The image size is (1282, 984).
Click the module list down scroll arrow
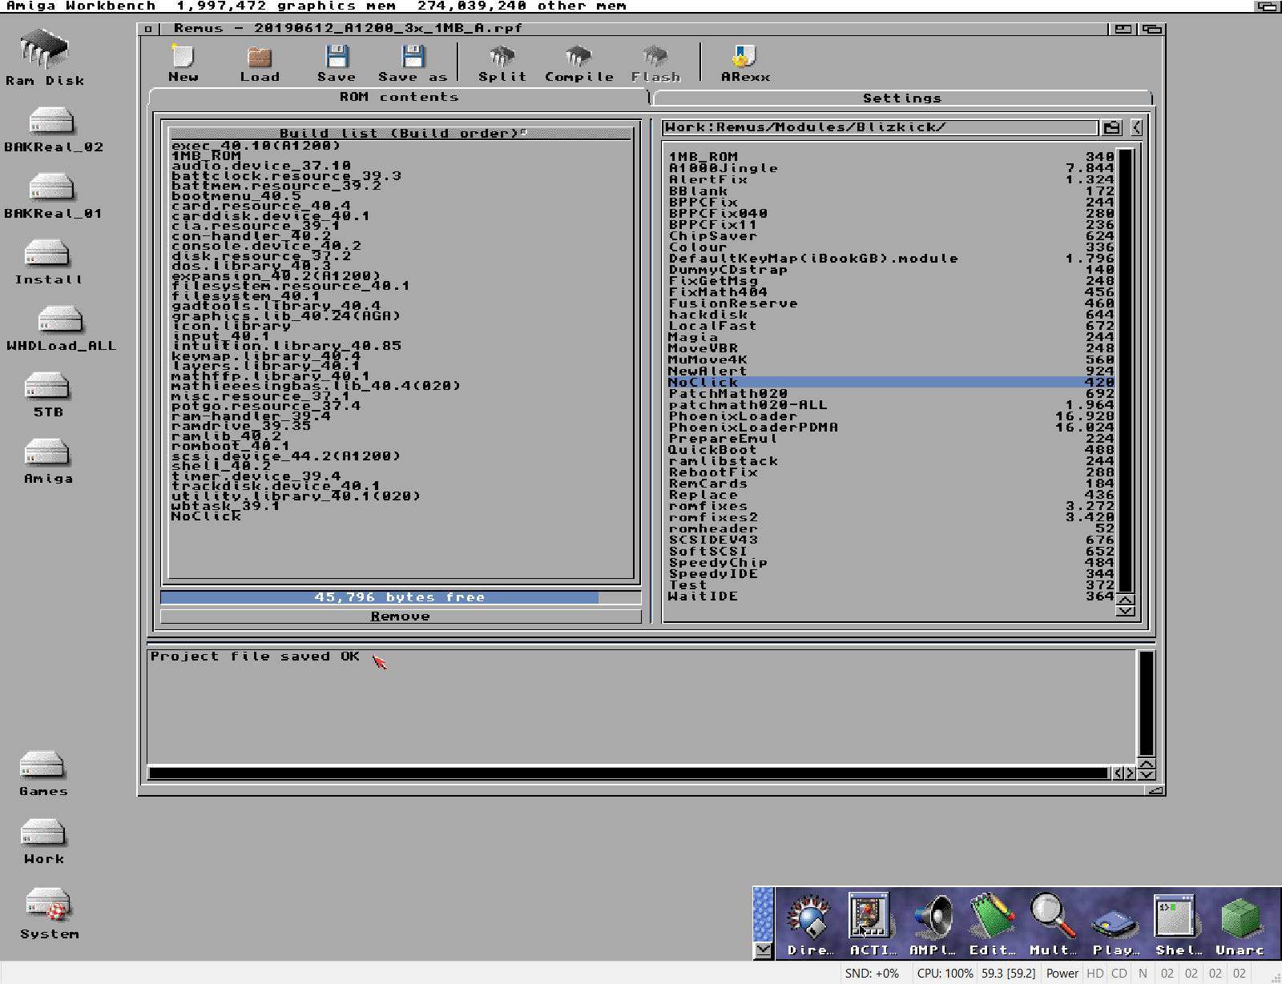click(x=1125, y=611)
